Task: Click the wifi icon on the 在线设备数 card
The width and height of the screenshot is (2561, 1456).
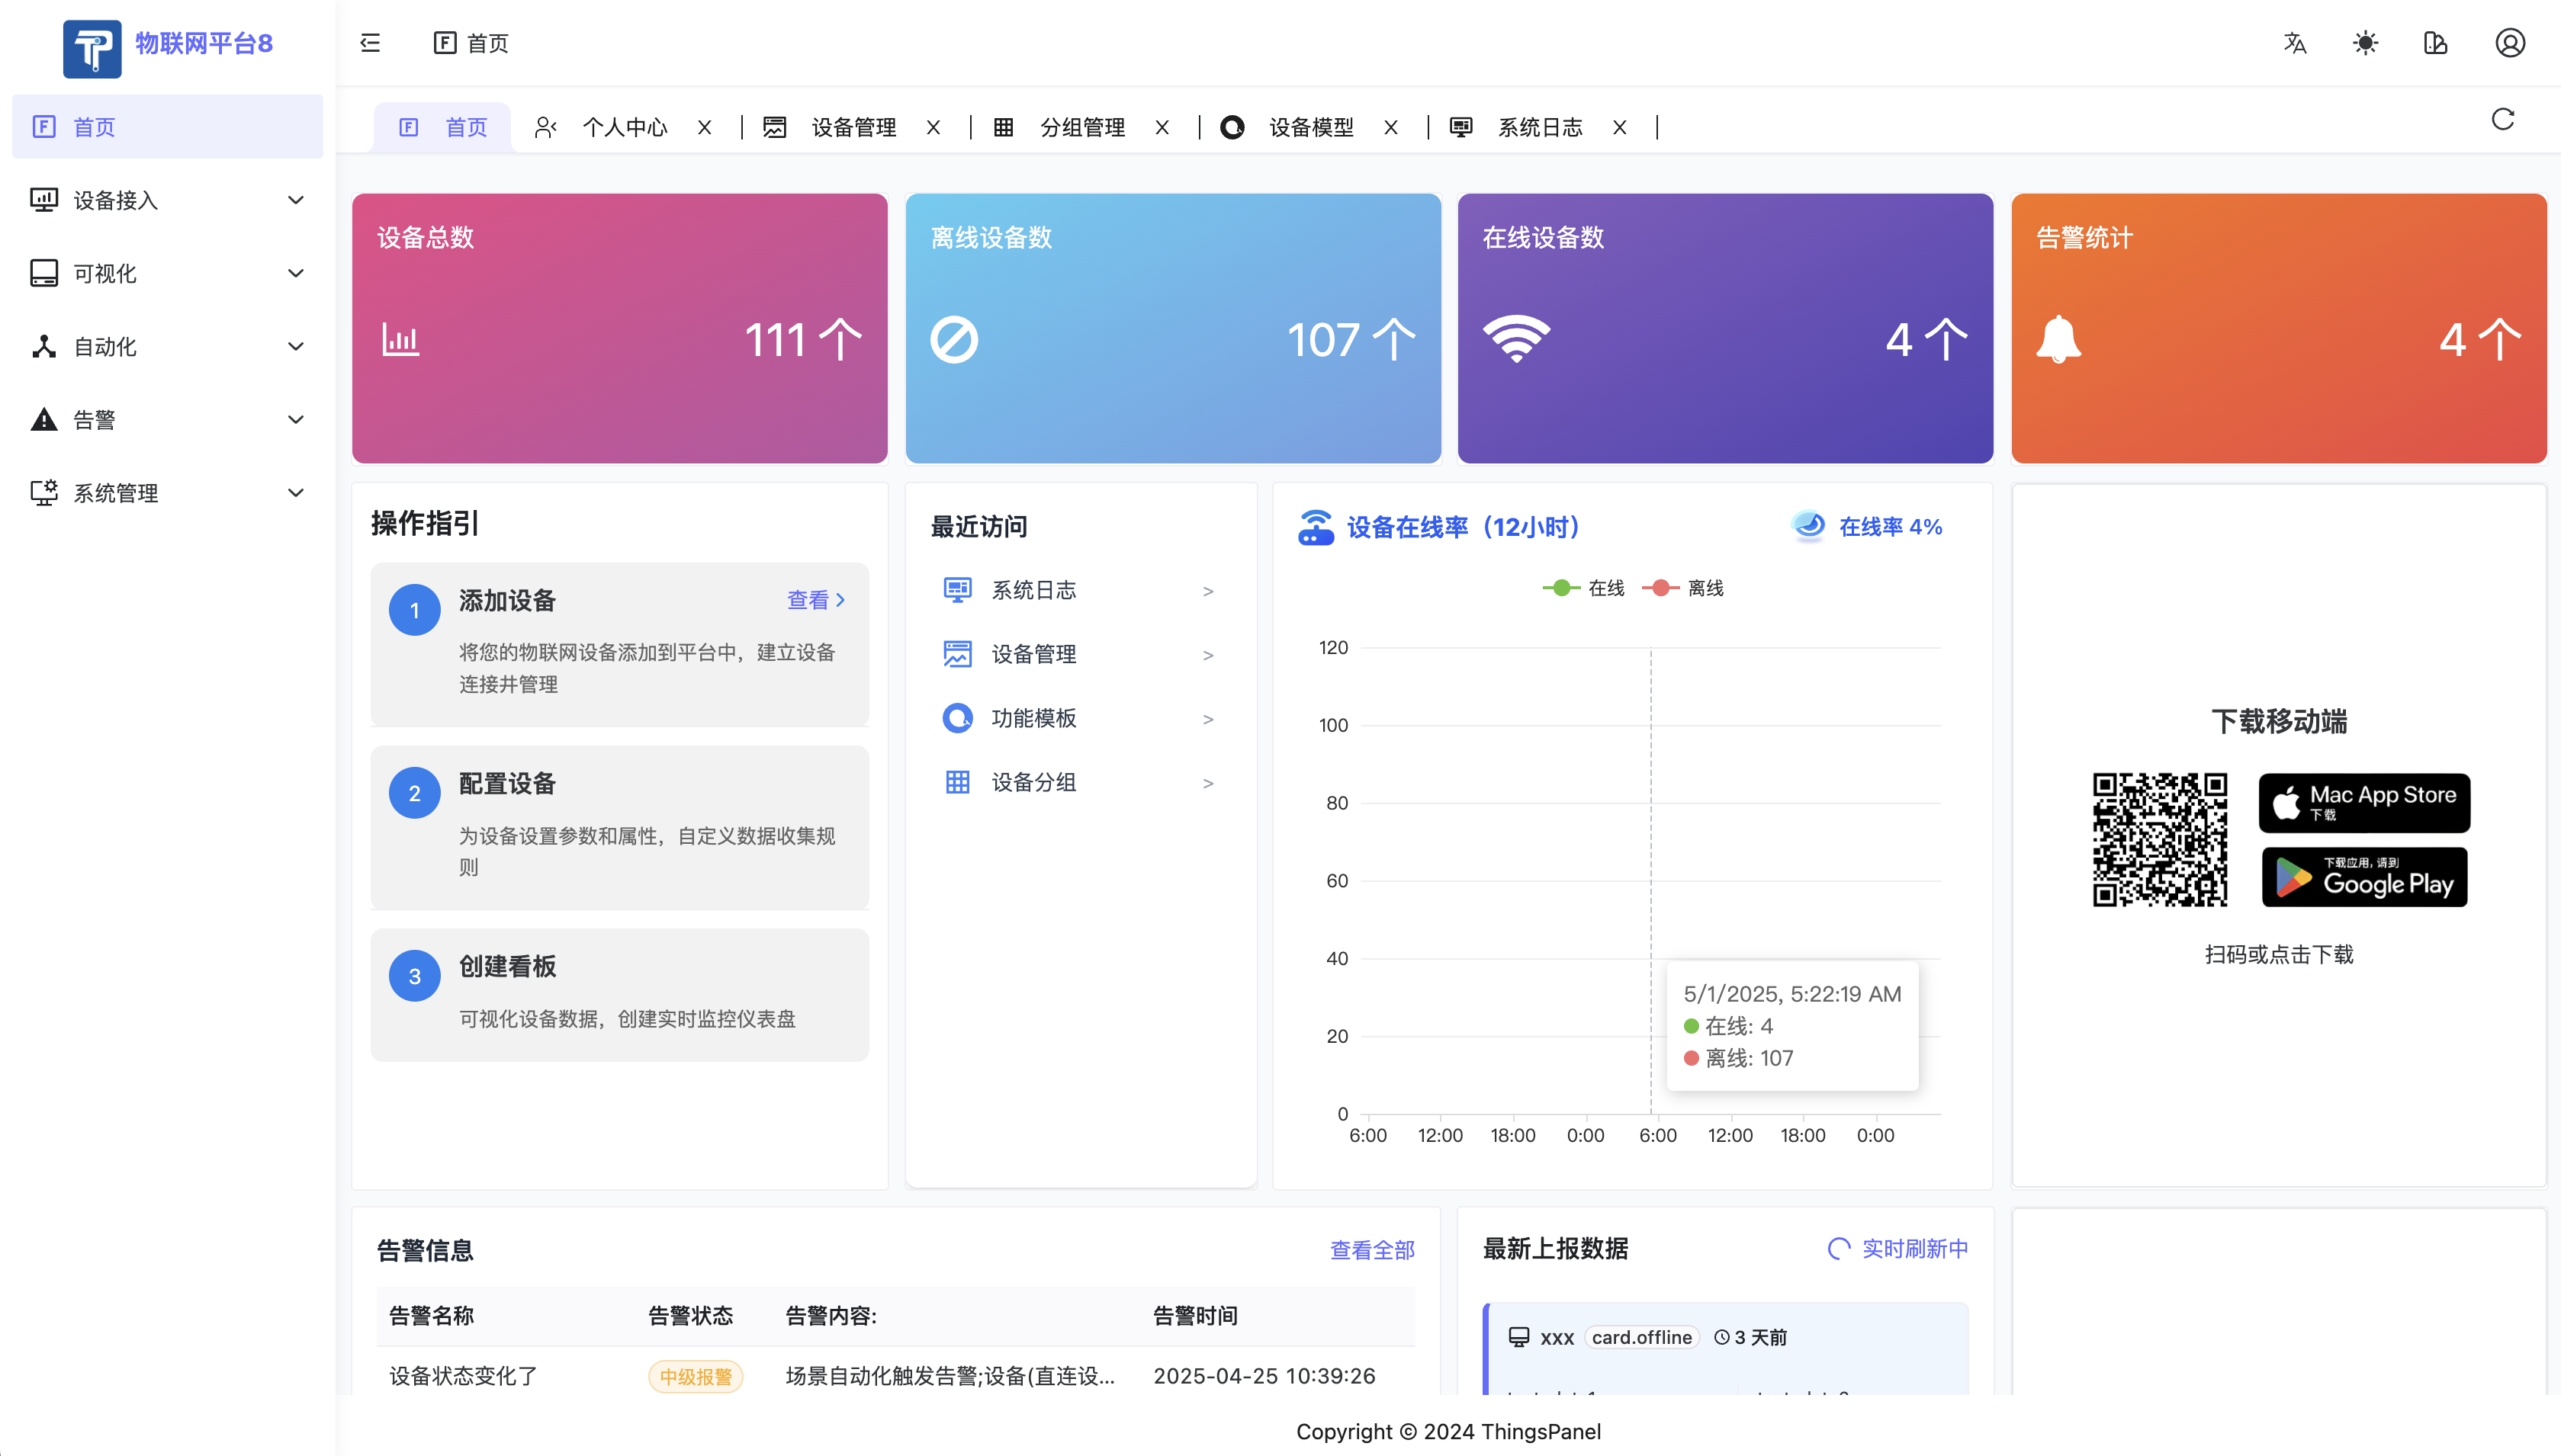Action: (x=1515, y=340)
